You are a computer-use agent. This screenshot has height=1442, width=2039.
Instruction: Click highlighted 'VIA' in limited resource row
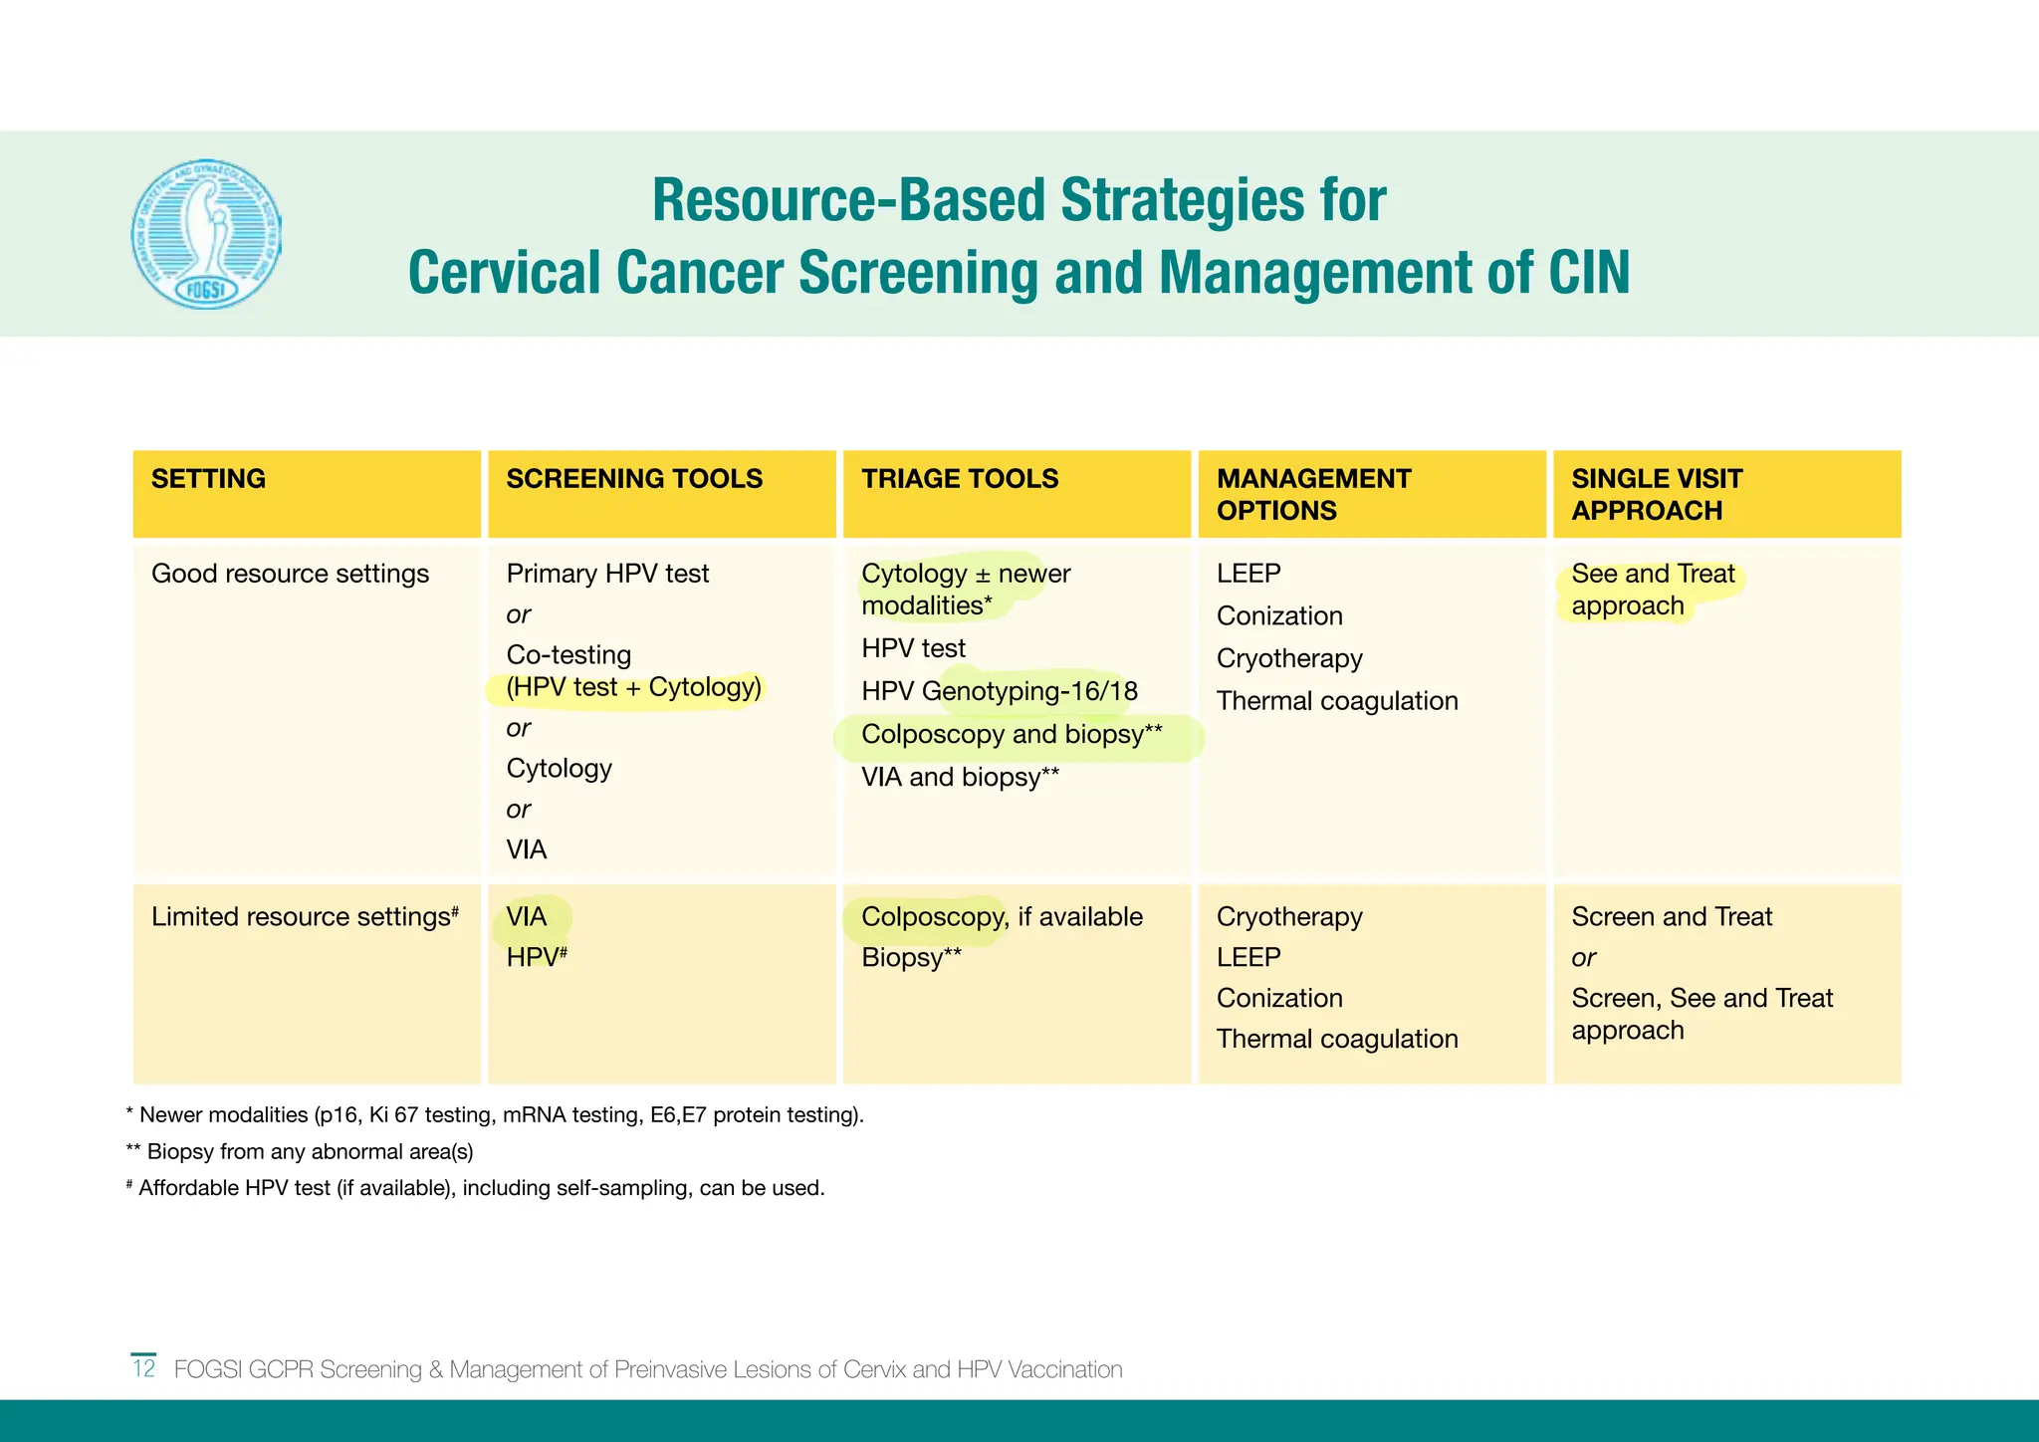[527, 916]
